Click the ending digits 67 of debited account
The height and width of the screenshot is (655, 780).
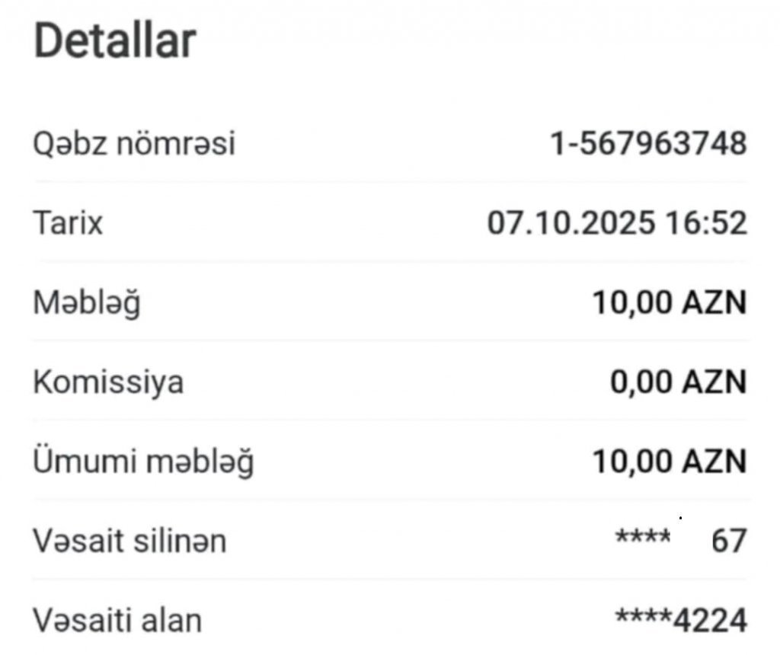(728, 542)
